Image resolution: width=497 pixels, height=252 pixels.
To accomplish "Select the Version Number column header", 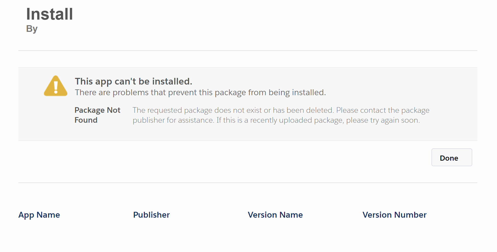I will click(x=394, y=215).
